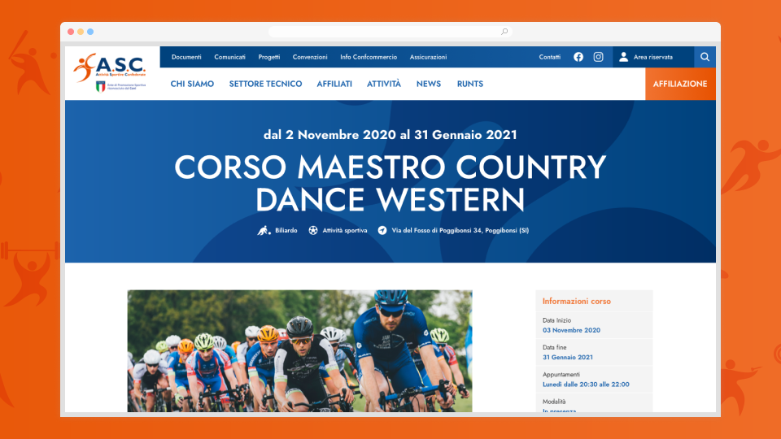This screenshot has width=781, height=439.
Task: Select Info Confcommercio link
Action: 369,57
